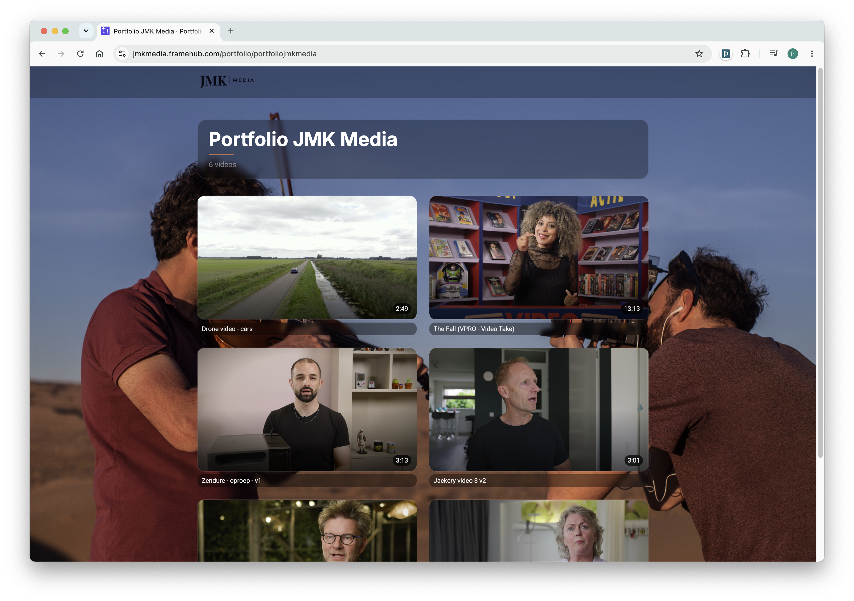Open the browser home page
Screen dimensions: 854x601
click(99, 54)
